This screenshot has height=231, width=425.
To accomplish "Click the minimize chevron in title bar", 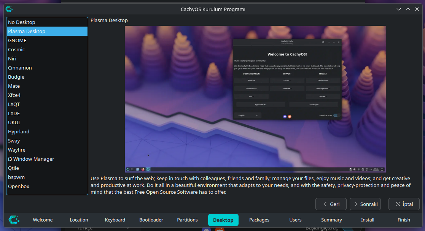I will (x=398, y=9).
